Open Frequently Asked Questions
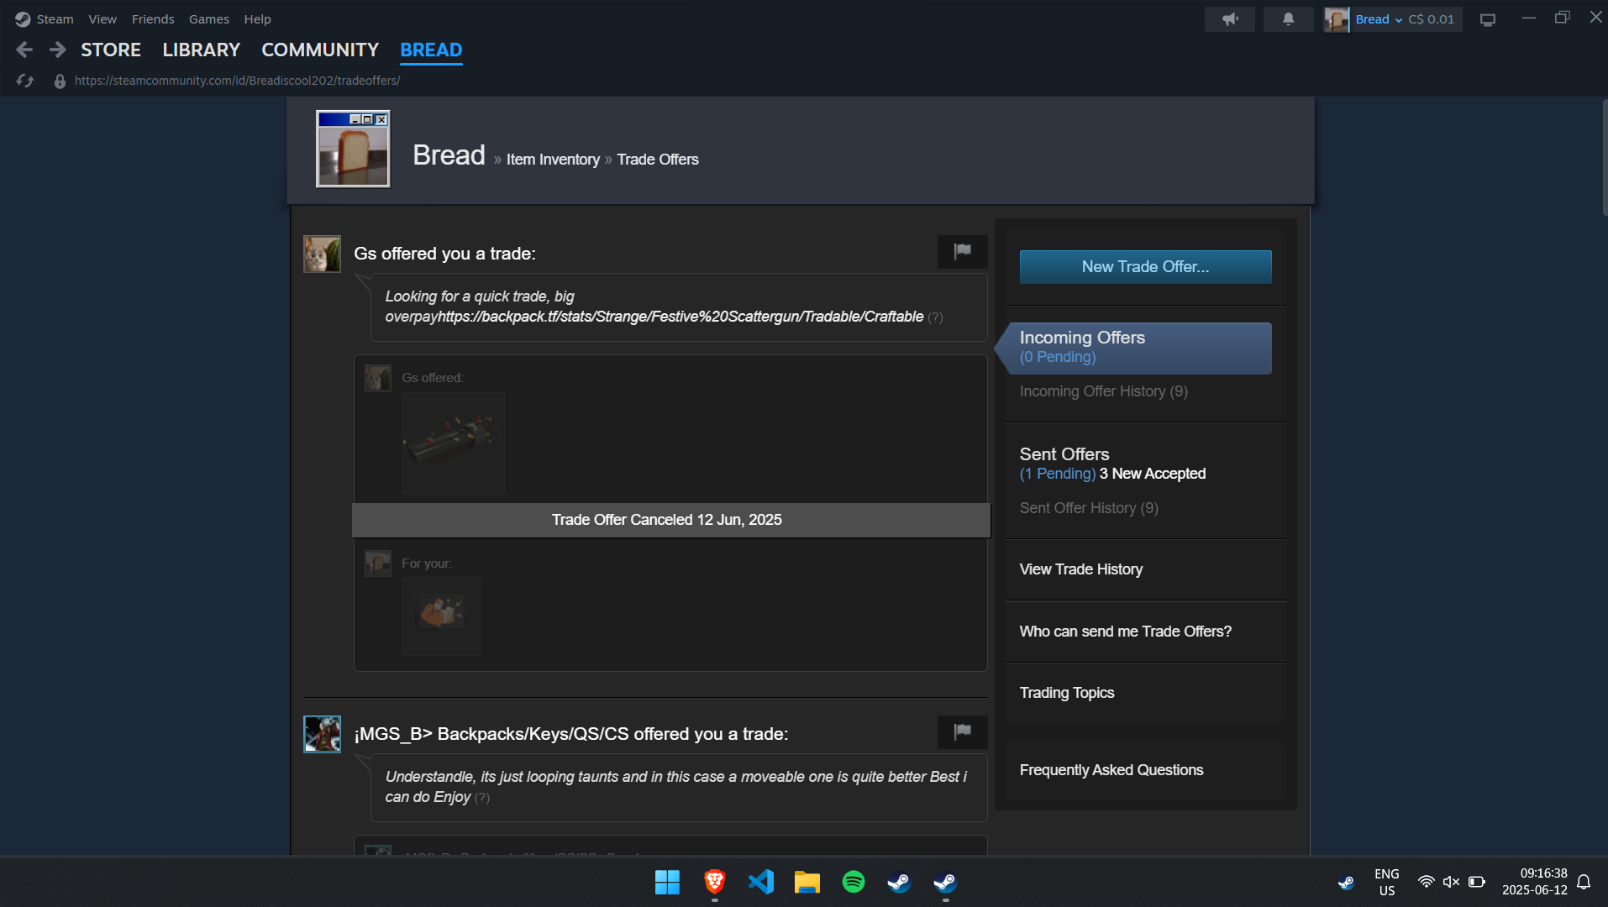 (x=1111, y=770)
